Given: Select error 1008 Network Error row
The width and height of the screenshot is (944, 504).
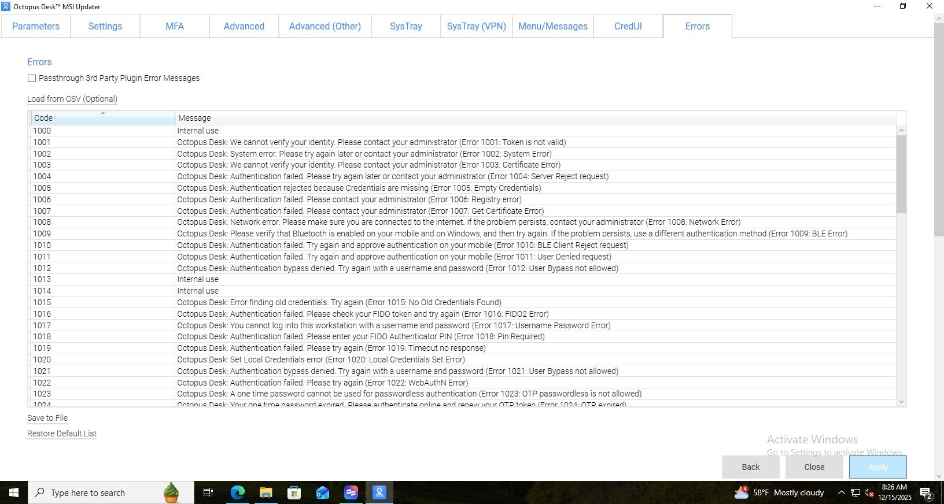Looking at the screenshot, I should coord(463,222).
